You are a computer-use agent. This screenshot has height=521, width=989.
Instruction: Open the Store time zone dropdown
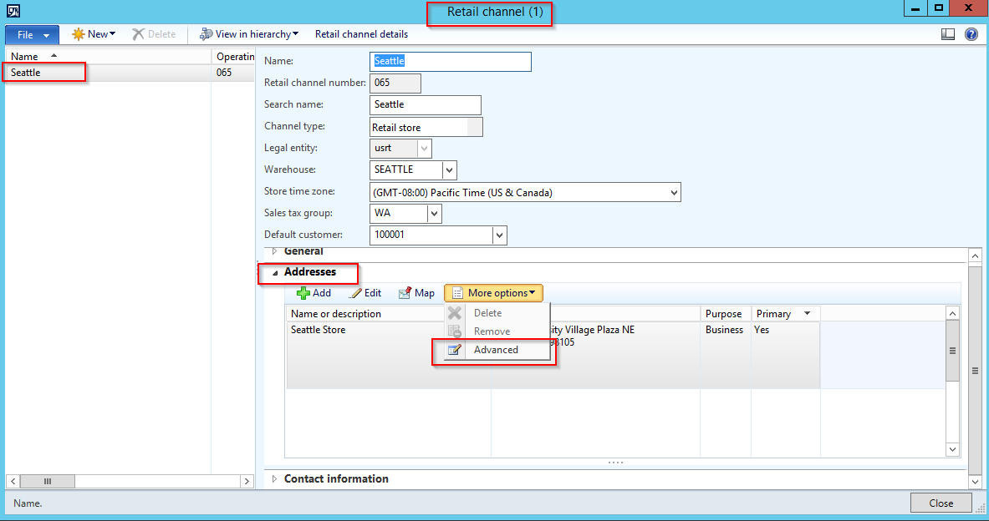[x=674, y=192]
